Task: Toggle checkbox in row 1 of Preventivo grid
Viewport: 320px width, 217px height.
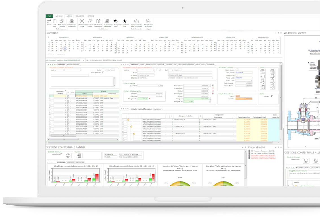Action: [68, 96]
